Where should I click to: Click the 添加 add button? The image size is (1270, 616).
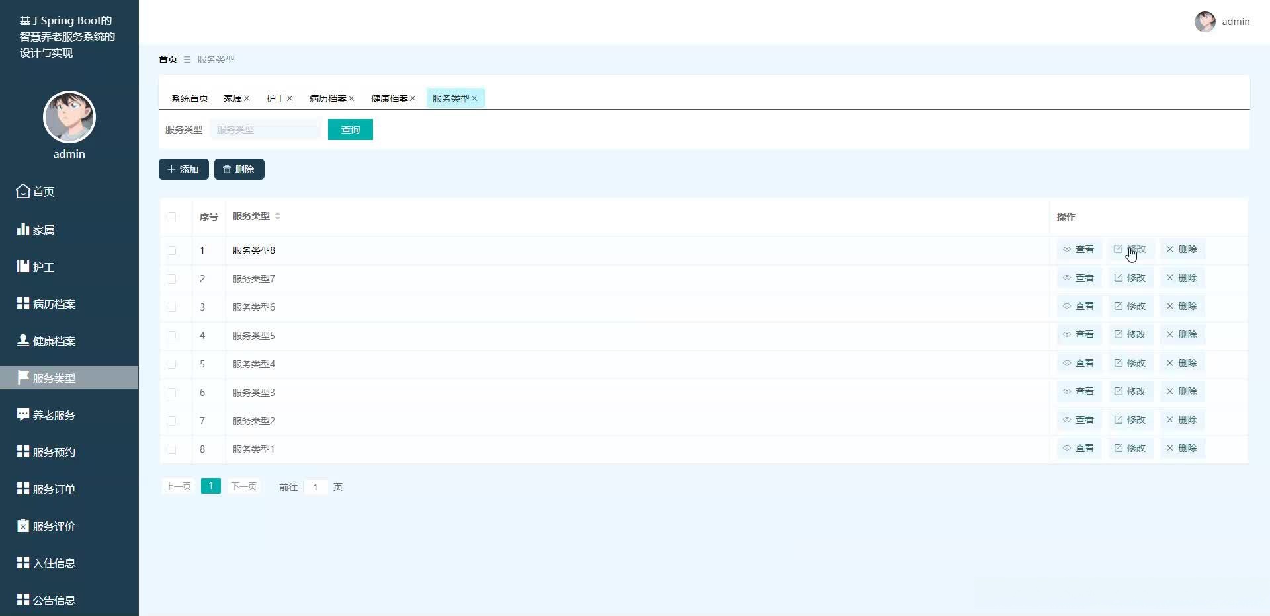[184, 169]
